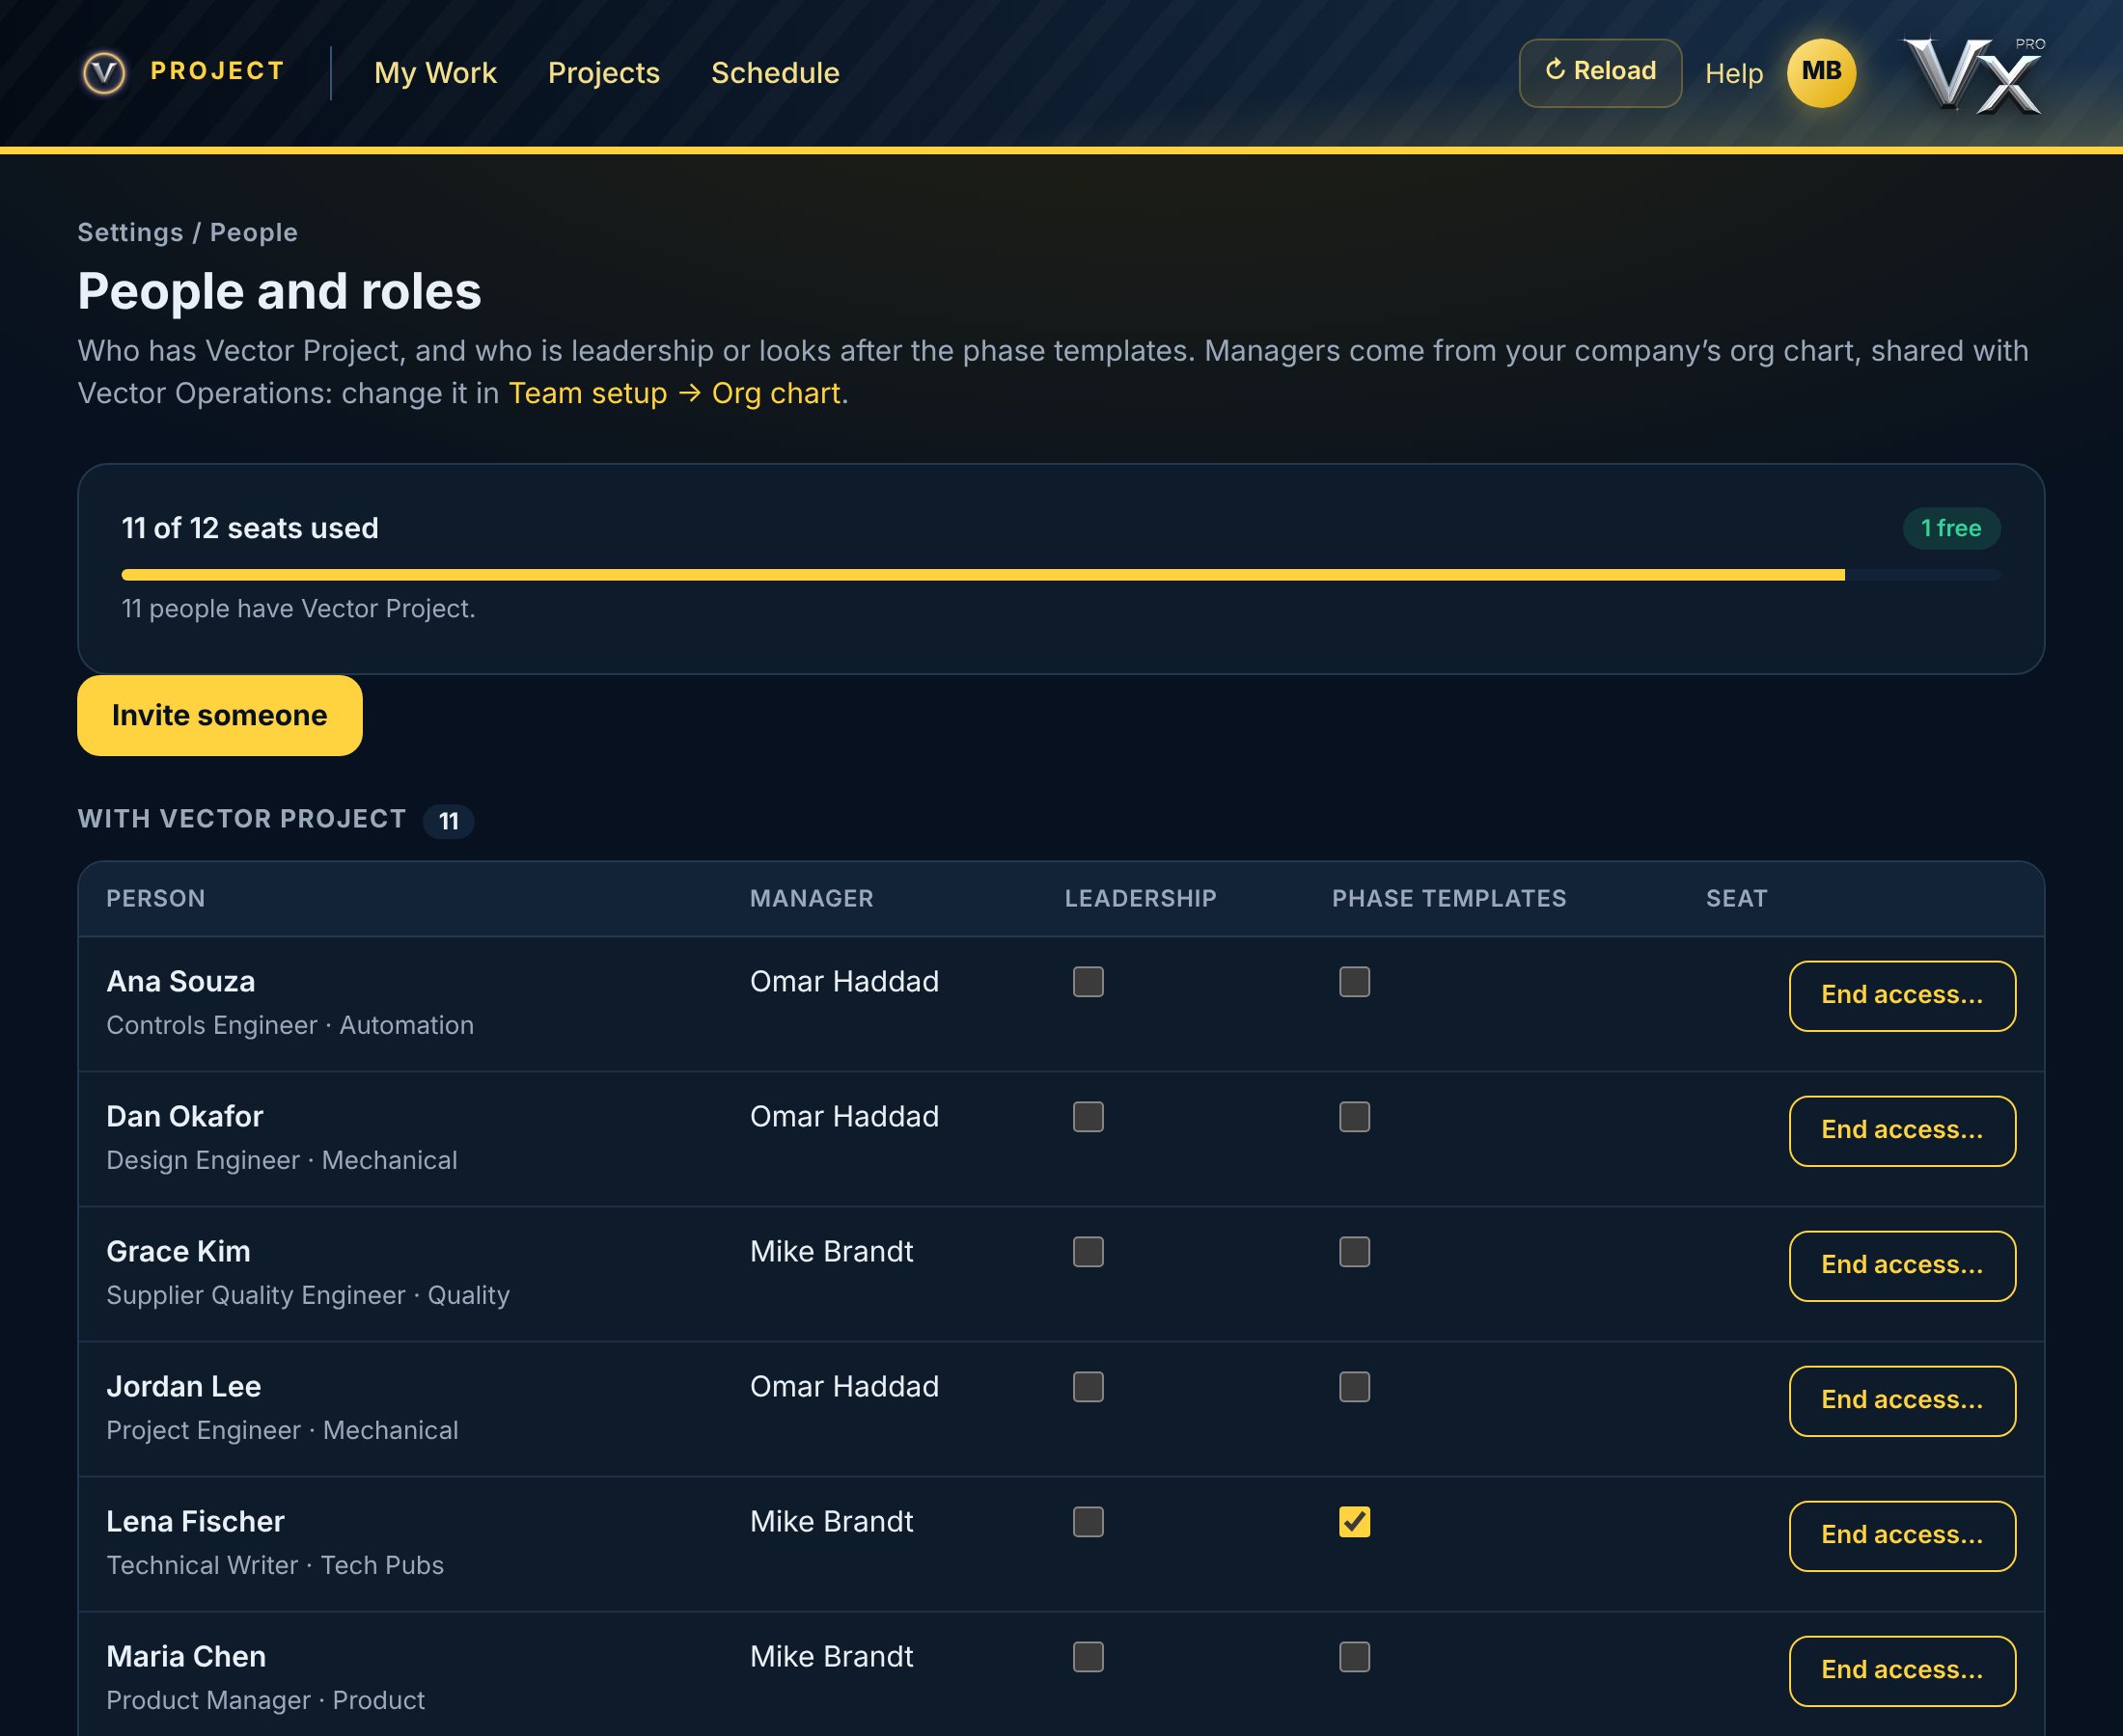
Task: Check Phase Templates box for Grace Kim
Action: click(x=1354, y=1251)
